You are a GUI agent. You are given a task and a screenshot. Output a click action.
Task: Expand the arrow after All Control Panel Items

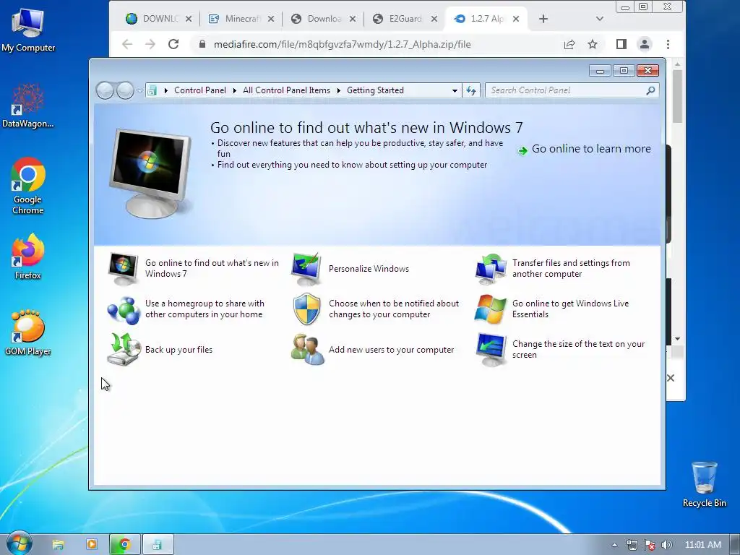pos(338,90)
